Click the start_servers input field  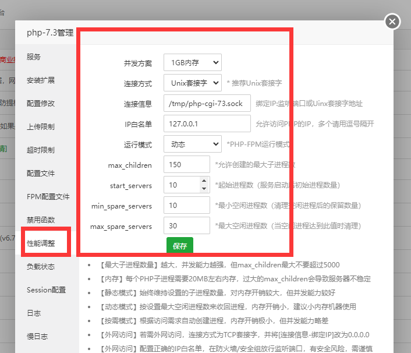[187, 185]
